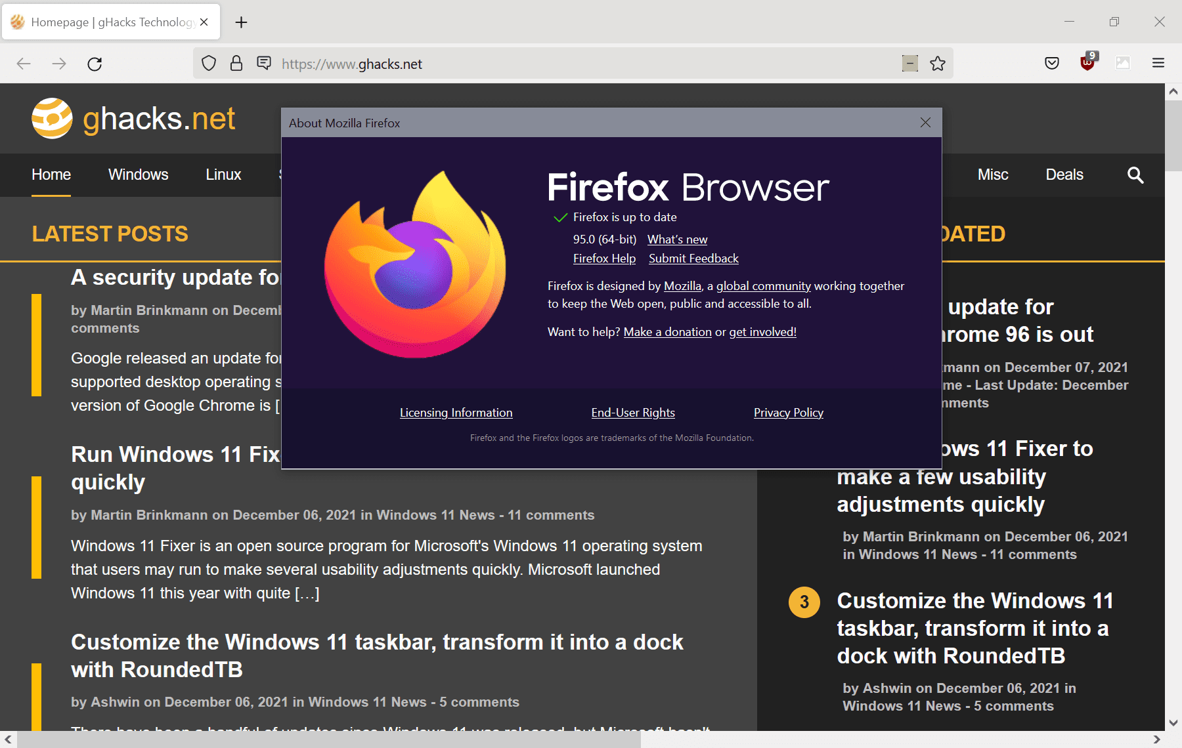1182x748 pixels.
Task: Open Pocket save button
Action: tap(1052, 64)
